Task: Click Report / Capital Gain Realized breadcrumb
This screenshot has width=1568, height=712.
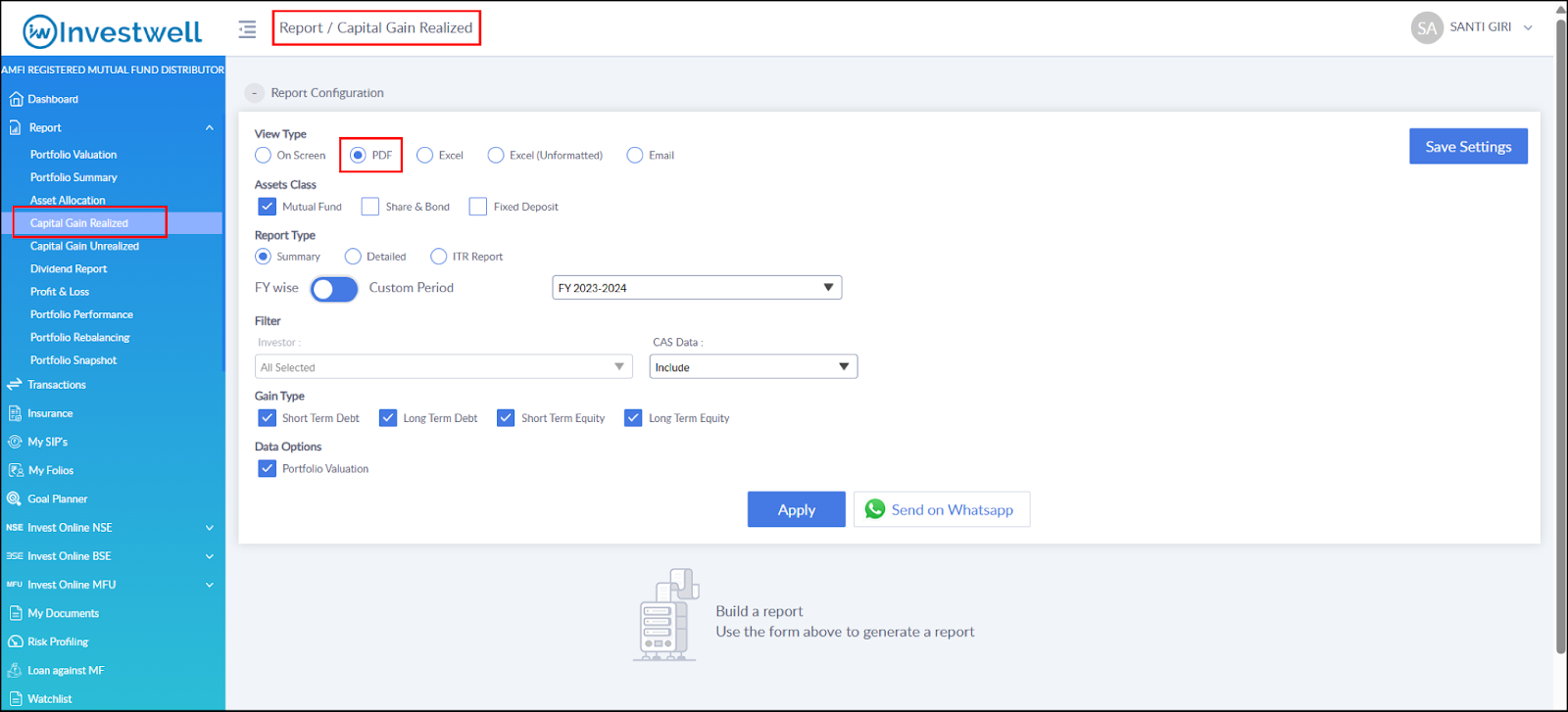Action: coord(376,27)
